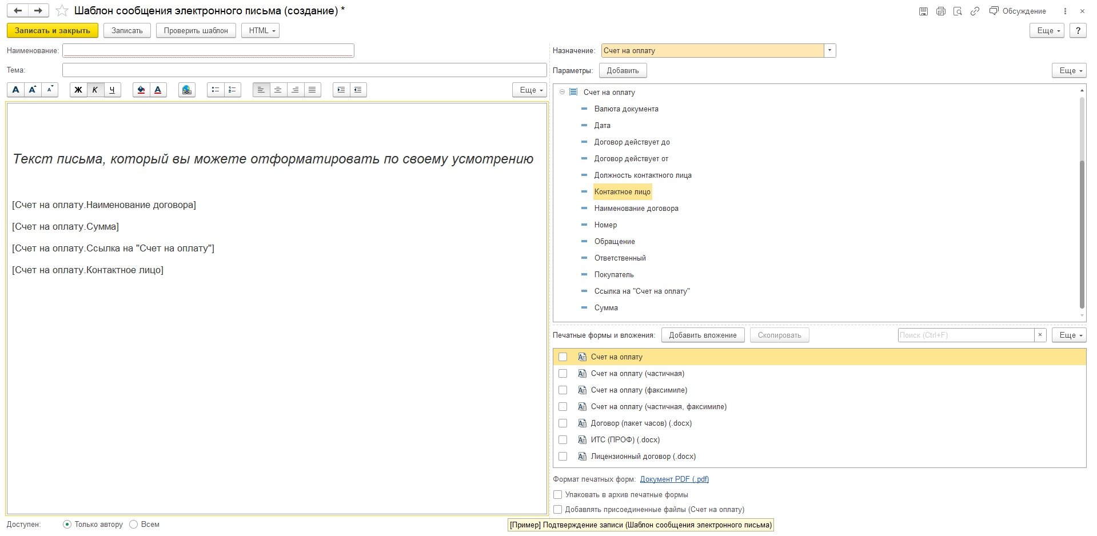
Task: Apply bulleted list formatting
Action: [x=216, y=90]
